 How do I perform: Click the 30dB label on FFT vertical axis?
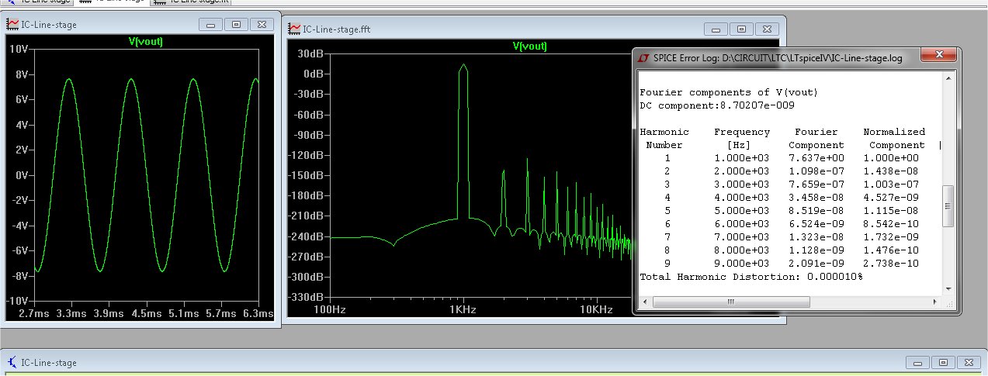(x=310, y=53)
